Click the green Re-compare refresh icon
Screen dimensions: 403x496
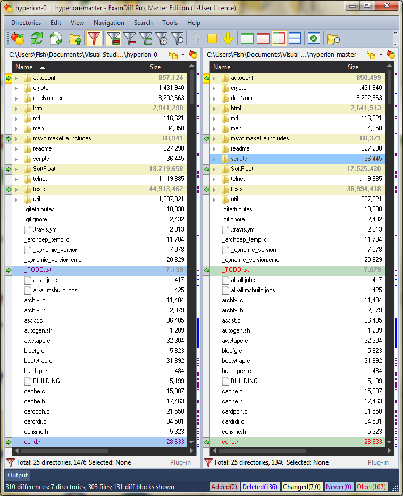tap(37, 39)
